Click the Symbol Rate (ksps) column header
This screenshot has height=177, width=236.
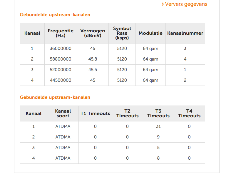122,33
